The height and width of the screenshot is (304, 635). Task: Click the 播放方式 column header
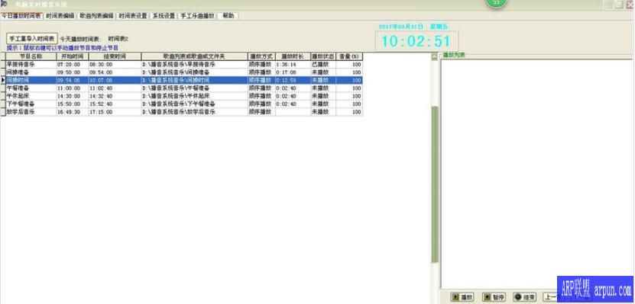click(261, 56)
